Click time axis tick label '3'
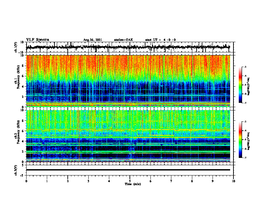The height and width of the screenshot is (203, 263). coord(88,181)
